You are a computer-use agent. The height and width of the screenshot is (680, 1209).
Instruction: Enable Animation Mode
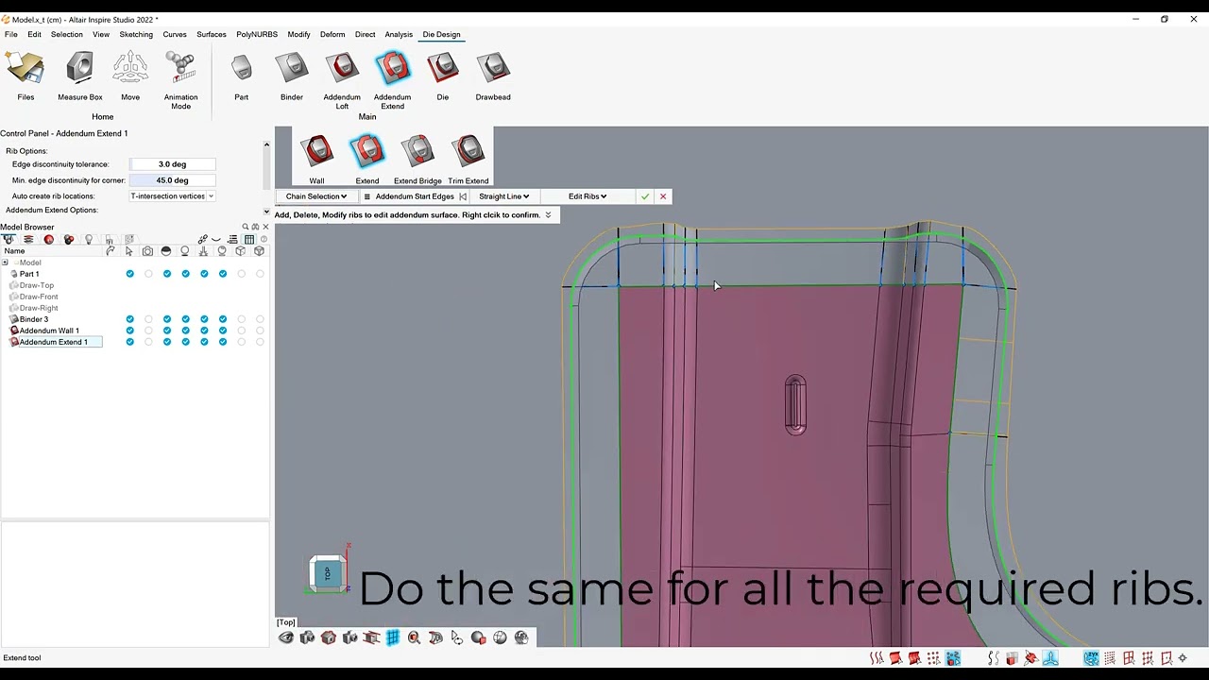coord(180,80)
